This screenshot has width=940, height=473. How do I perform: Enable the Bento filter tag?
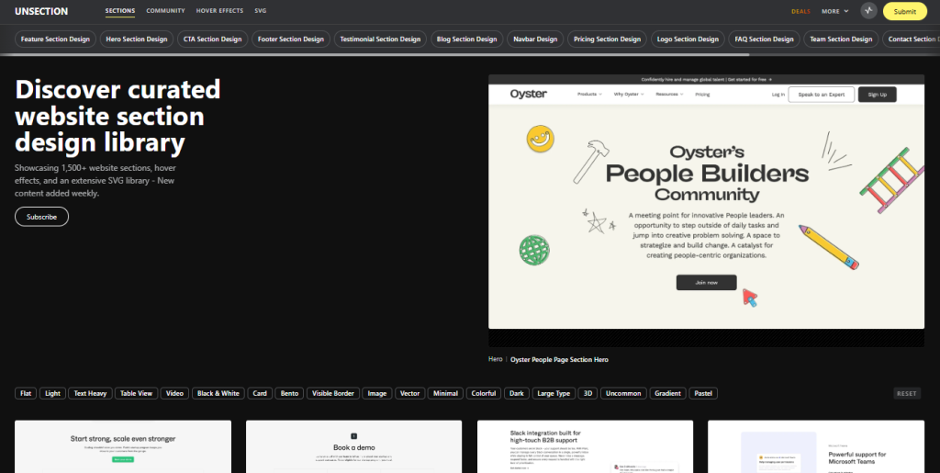tap(289, 393)
